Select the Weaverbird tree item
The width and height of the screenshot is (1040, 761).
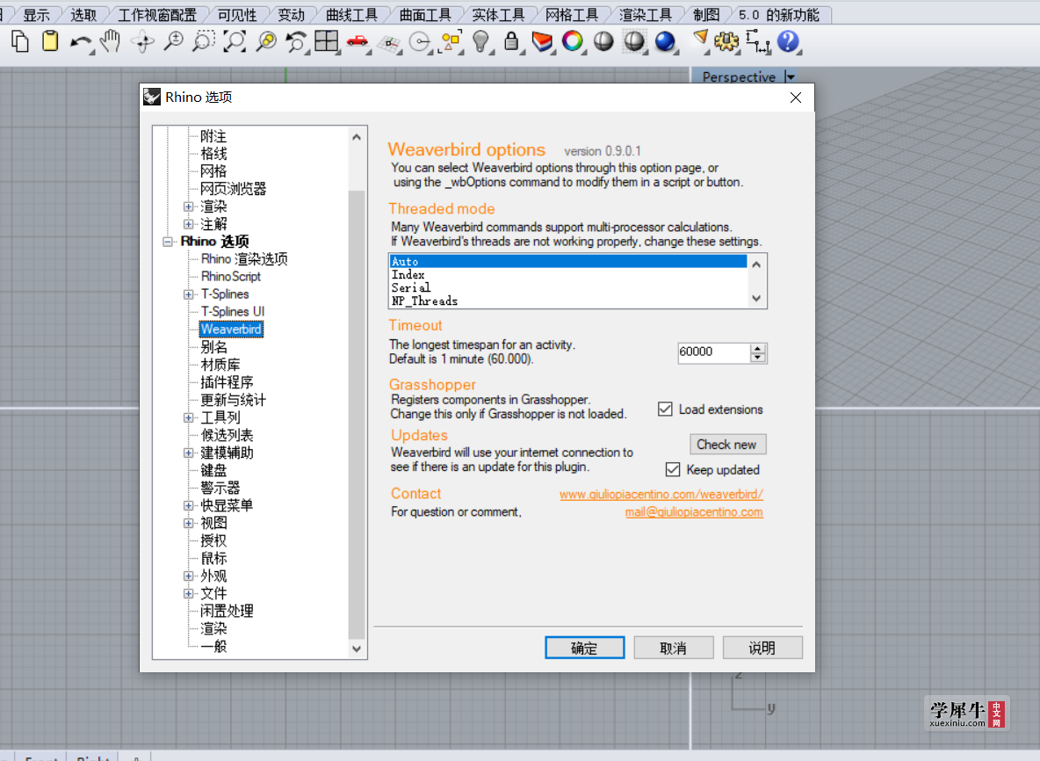click(x=231, y=329)
